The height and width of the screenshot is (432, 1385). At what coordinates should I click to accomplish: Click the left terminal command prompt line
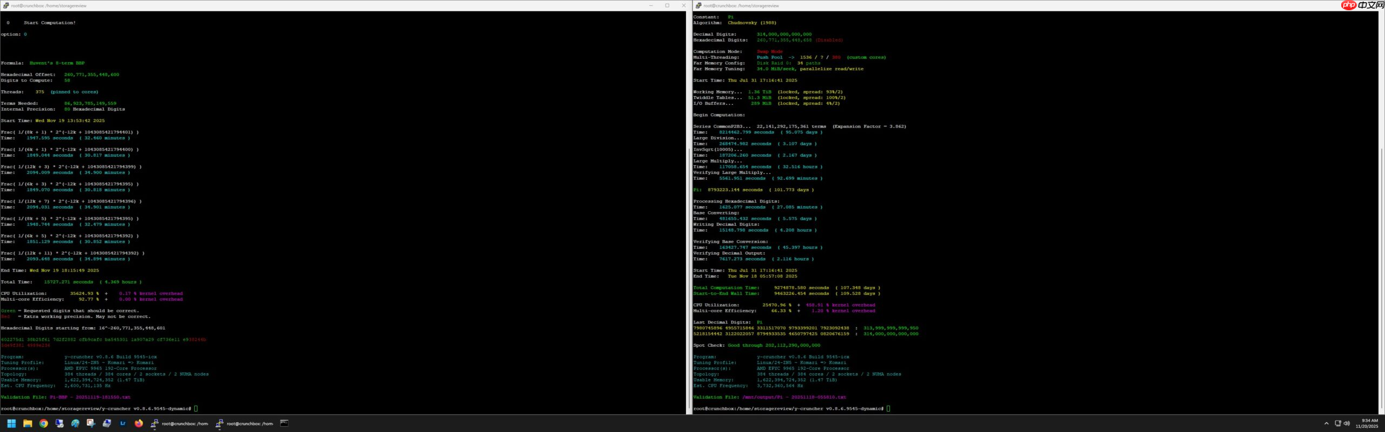tap(97, 409)
